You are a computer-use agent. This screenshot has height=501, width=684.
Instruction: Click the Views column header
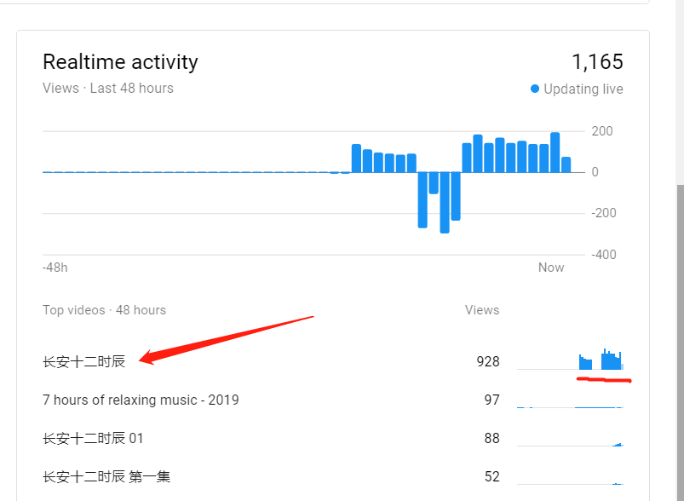point(482,310)
